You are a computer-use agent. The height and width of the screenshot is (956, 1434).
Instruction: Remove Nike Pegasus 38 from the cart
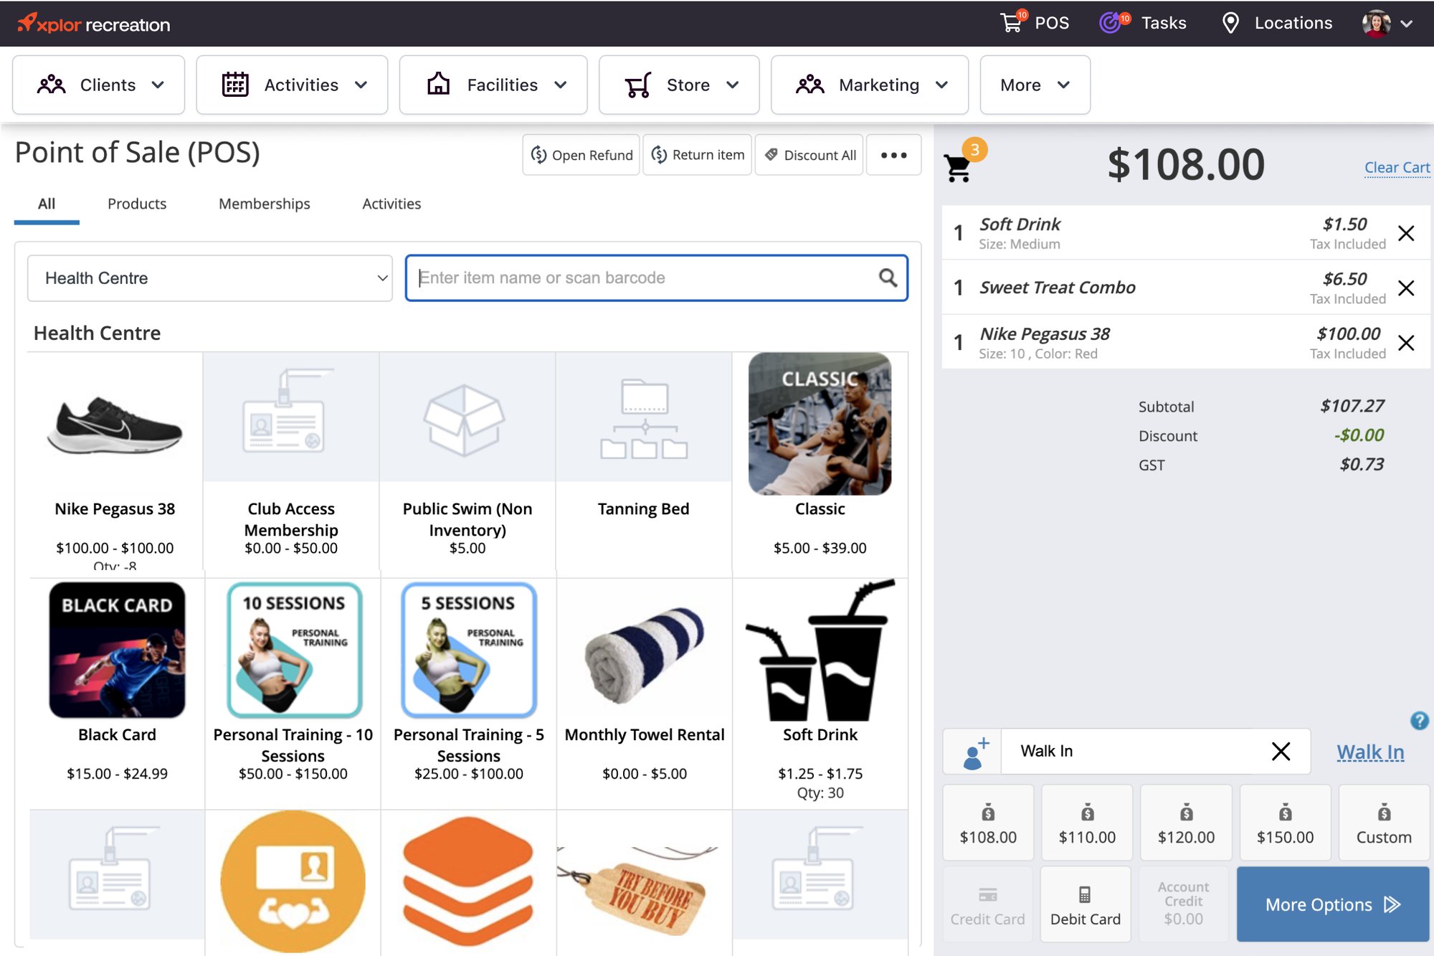point(1406,343)
